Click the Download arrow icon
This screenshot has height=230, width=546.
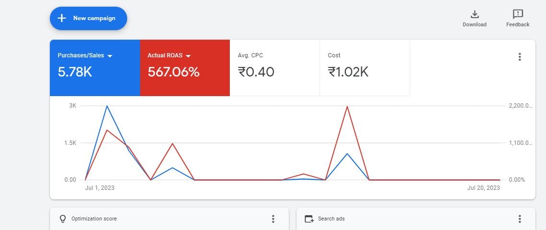coord(475,14)
